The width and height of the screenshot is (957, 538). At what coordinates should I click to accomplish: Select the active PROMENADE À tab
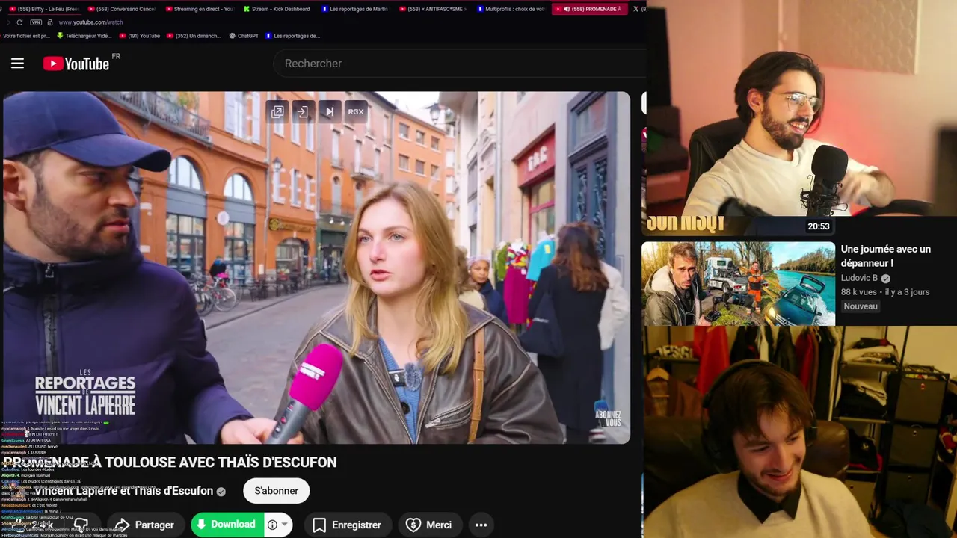[x=590, y=9]
